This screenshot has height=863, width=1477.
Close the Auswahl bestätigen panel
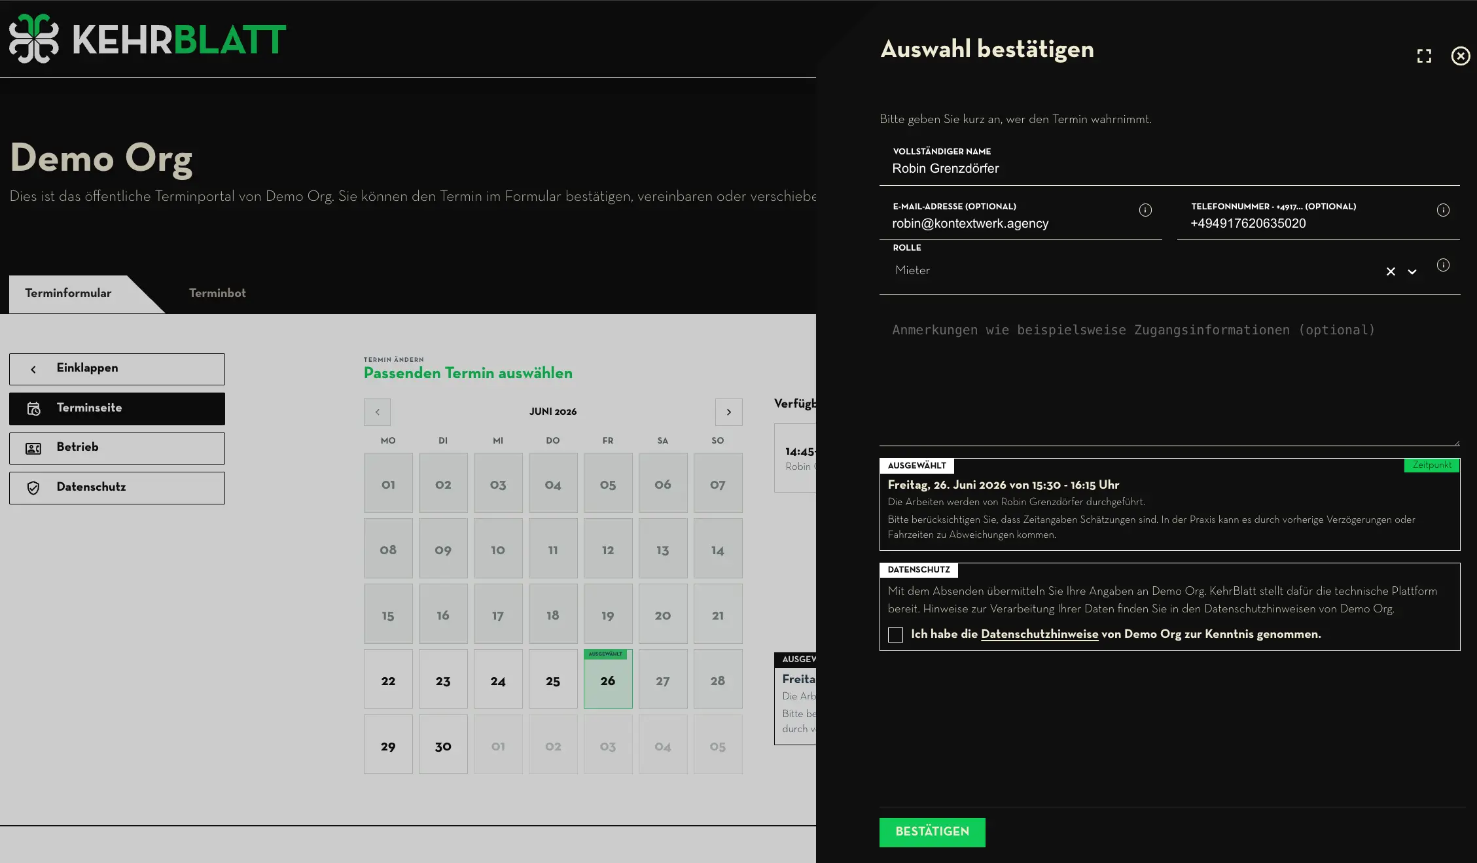(x=1460, y=56)
